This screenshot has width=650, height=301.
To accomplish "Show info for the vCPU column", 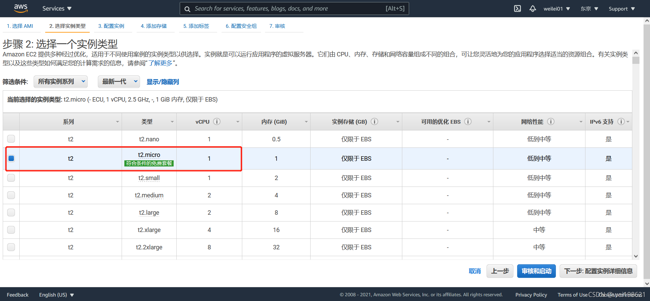I will (x=217, y=122).
